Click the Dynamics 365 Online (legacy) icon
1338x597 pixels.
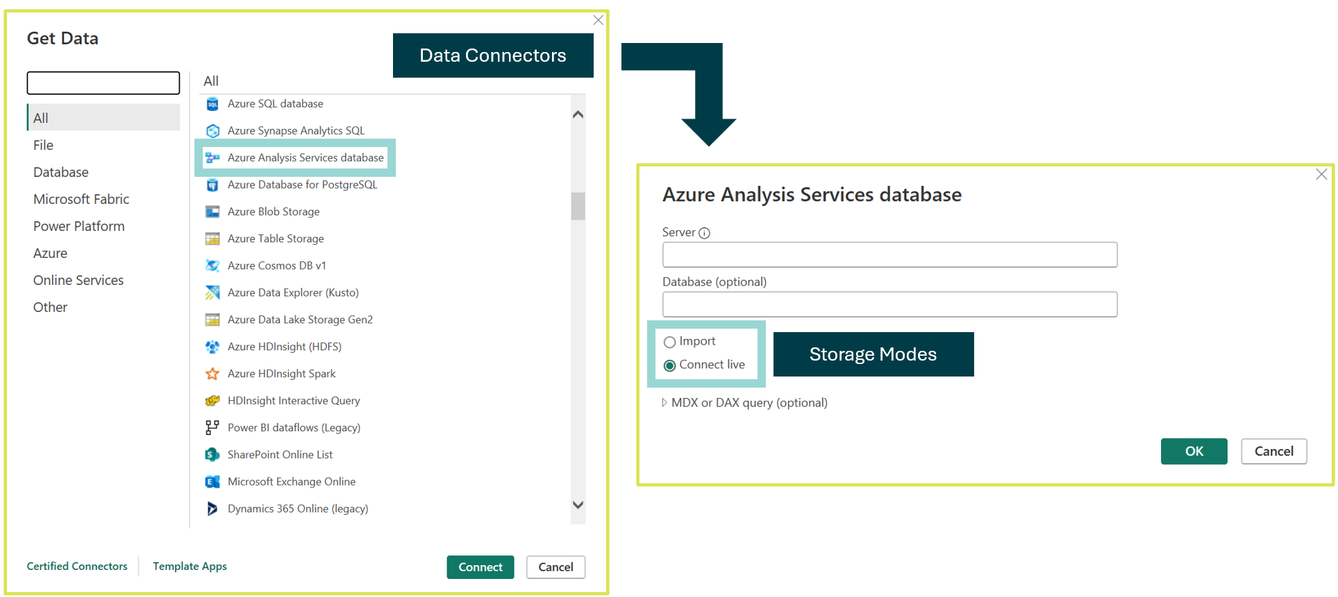click(212, 509)
